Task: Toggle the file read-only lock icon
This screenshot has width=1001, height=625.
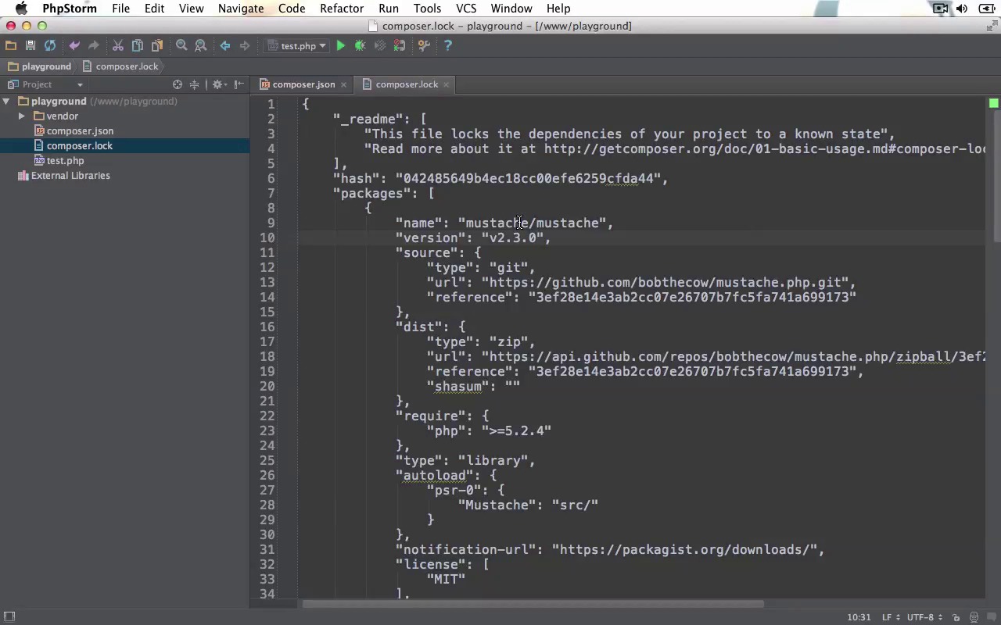Action: click(x=956, y=617)
